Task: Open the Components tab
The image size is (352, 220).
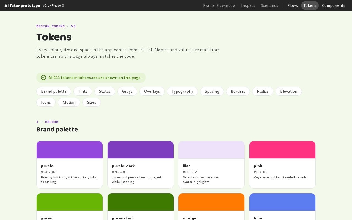Action: [334, 5]
